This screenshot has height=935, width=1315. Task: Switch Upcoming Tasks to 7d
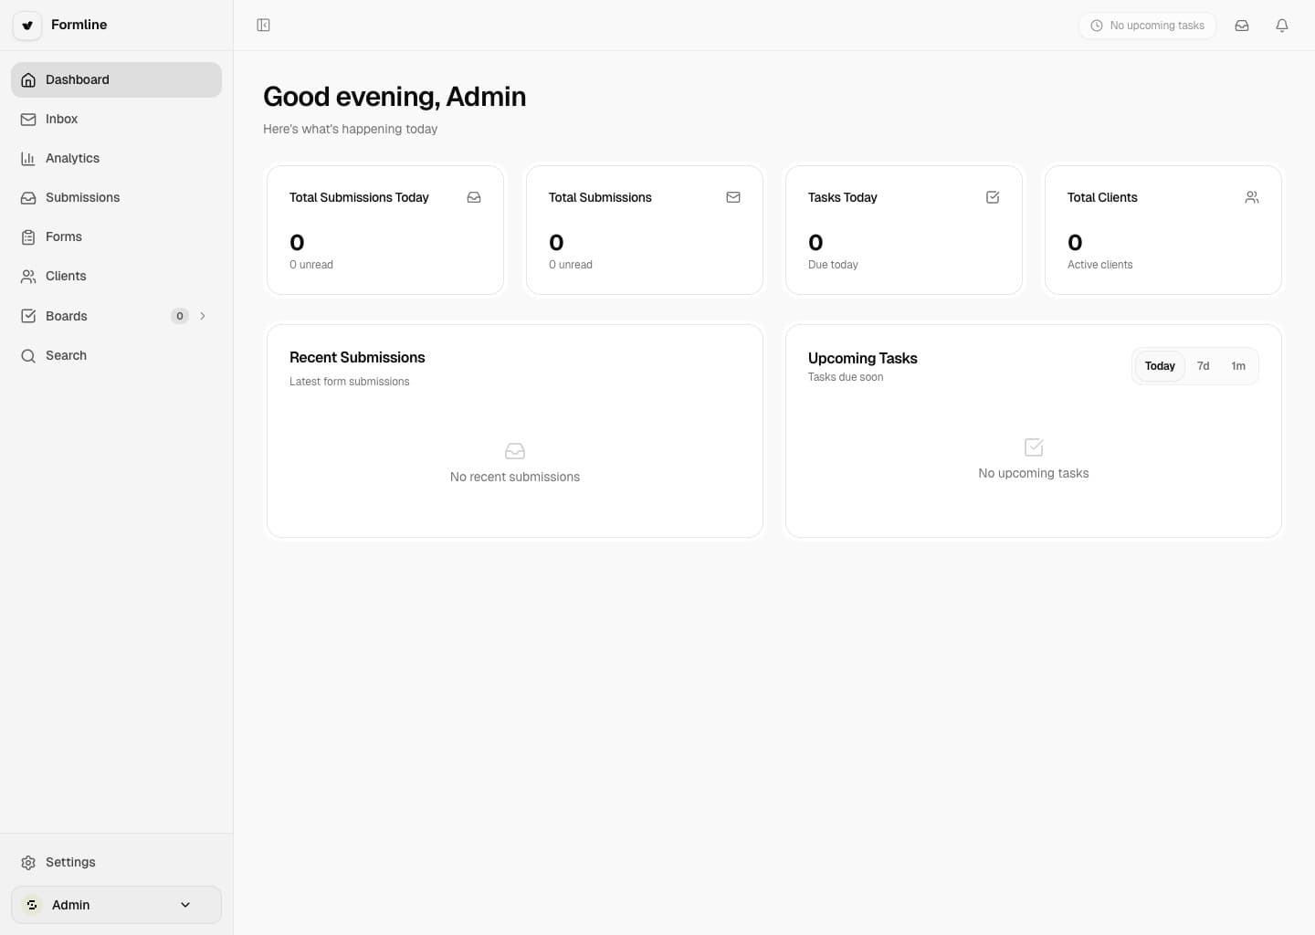(x=1203, y=366)
